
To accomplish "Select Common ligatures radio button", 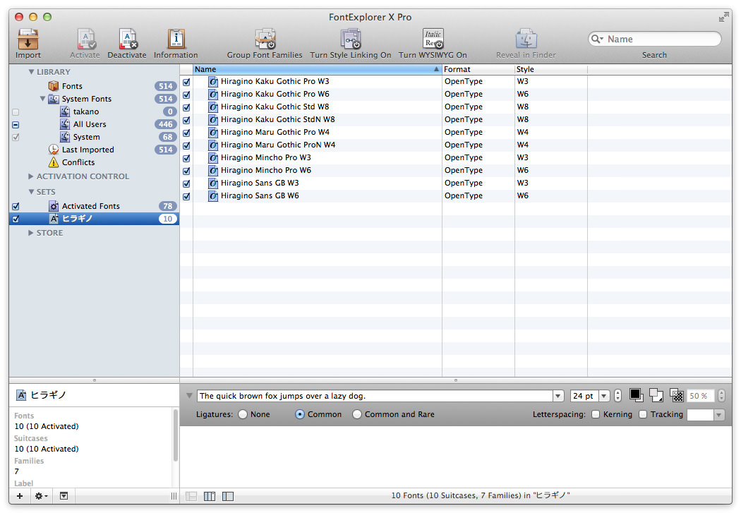I will click(x=300, y=414).
